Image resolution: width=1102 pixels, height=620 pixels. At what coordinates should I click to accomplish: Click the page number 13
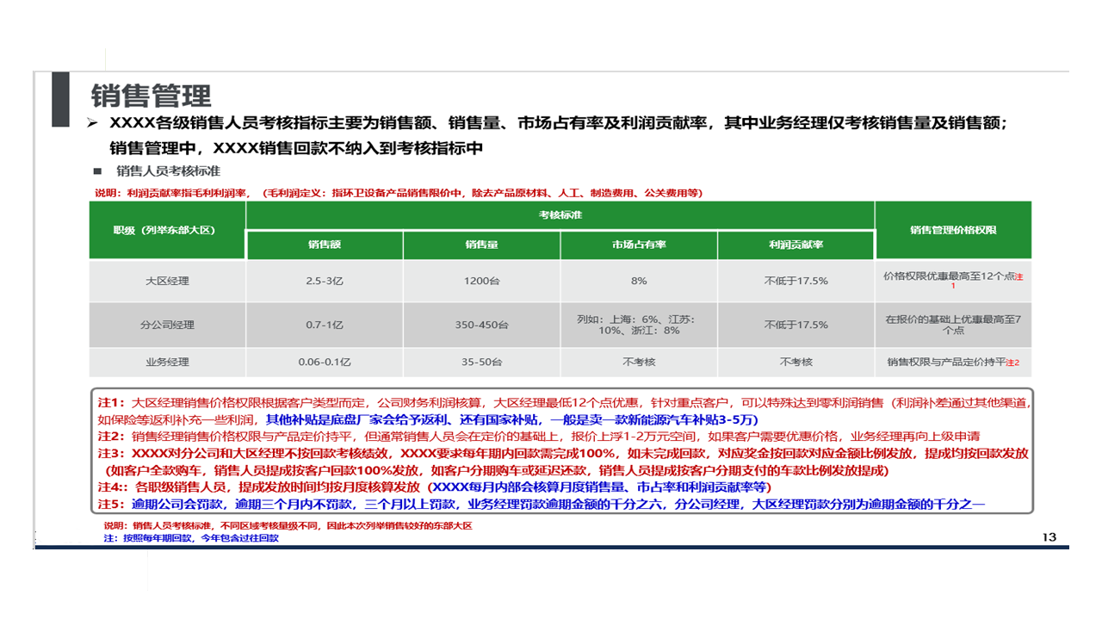point(1049,537)
